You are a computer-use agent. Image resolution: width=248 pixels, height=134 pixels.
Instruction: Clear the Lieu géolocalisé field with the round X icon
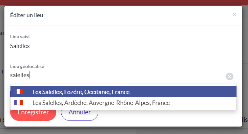click(229, 76)
